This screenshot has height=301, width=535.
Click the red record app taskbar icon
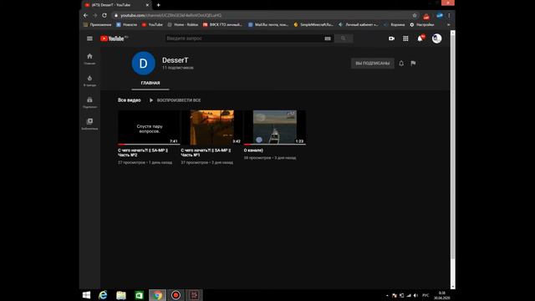pos(176,295)
